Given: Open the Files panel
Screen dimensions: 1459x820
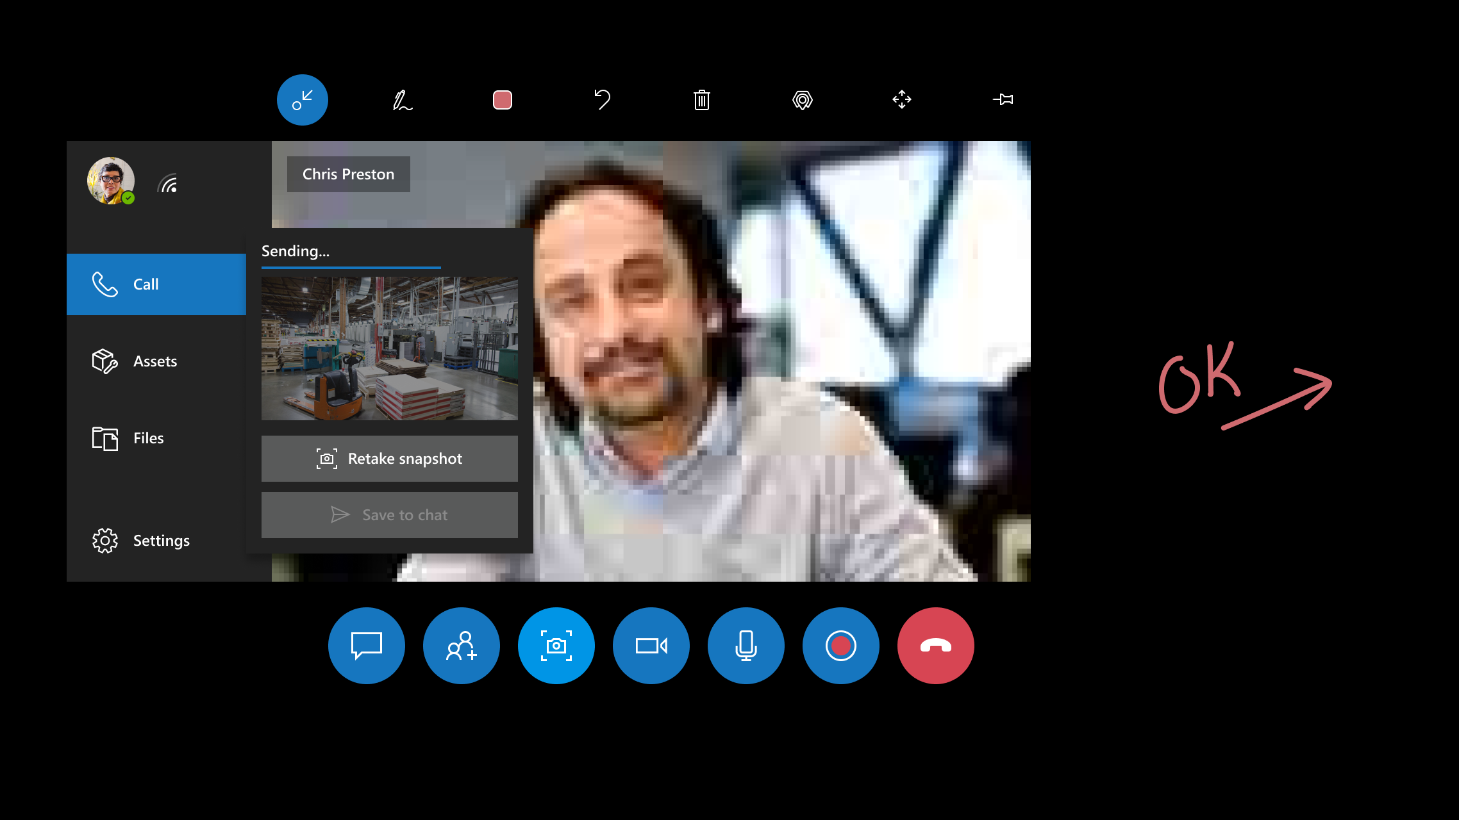Looking at the screenshot, I should [x=148, y=438].
